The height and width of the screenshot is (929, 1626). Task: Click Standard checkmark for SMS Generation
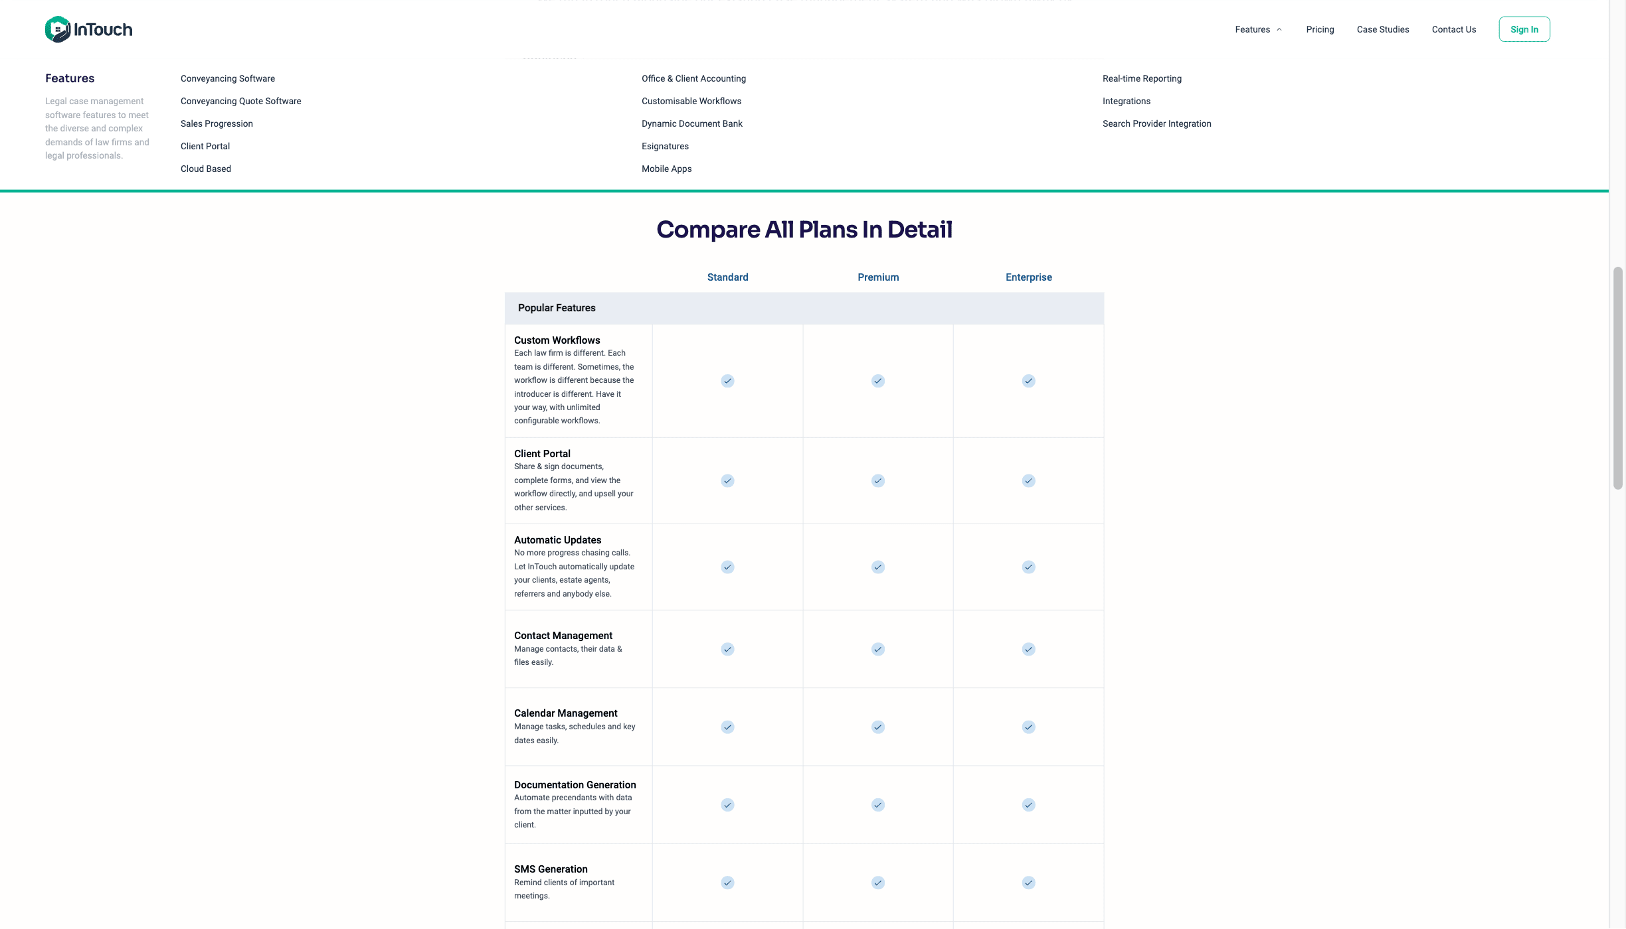pyautogui.click(x=727, y=883)
